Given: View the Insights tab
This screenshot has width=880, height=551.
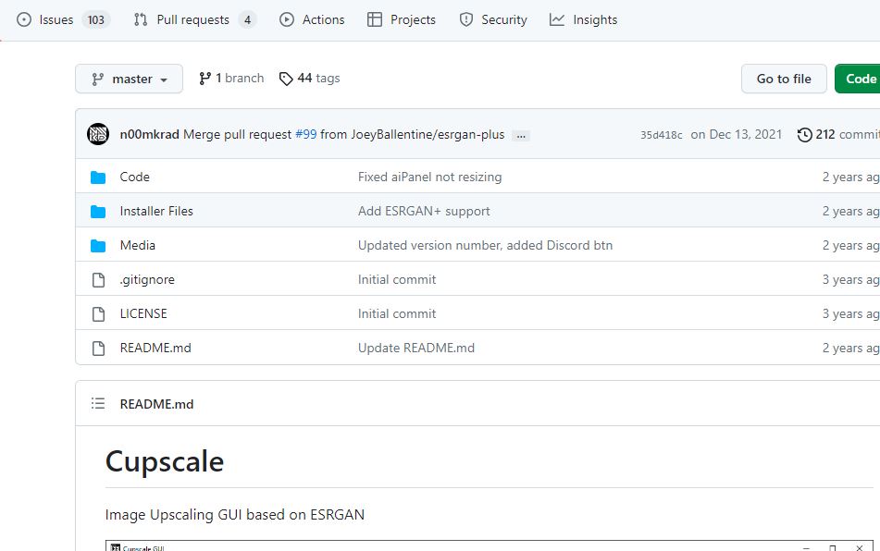Looking at the screenshot, I should 583,19.
